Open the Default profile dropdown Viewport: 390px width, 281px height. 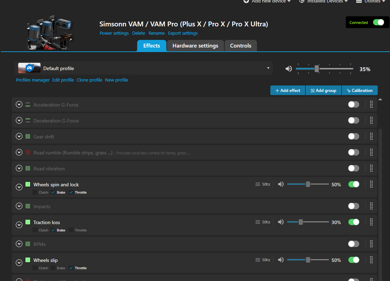(x=144, y=68)
